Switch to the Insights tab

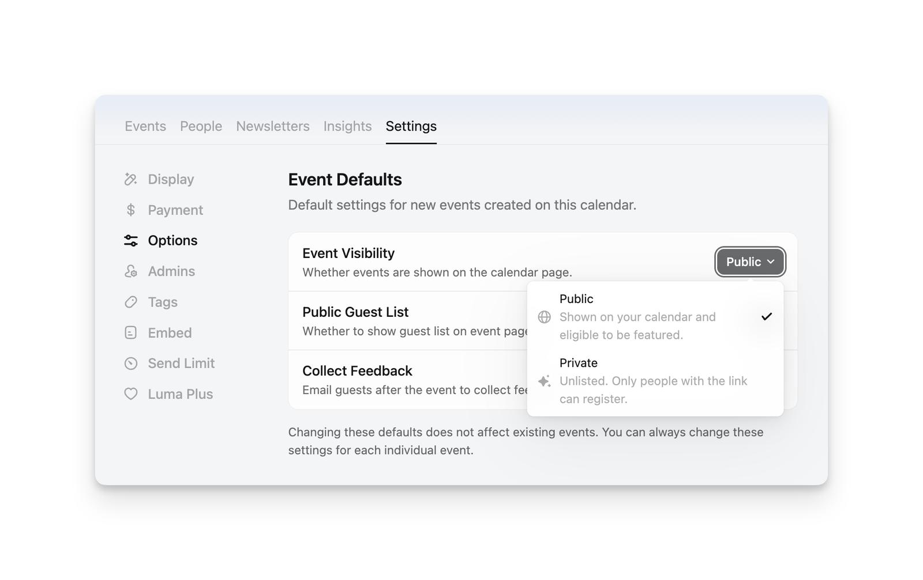pyautogui.click(x=347, y=126)
